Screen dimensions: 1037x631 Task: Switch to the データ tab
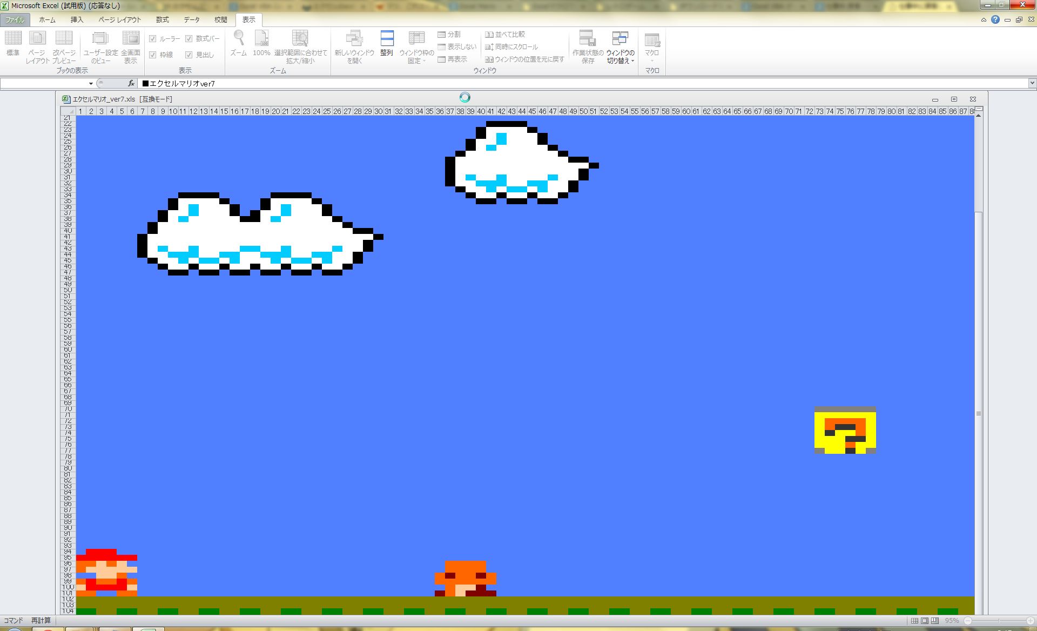pyautogui.click(x=192, y=19)
